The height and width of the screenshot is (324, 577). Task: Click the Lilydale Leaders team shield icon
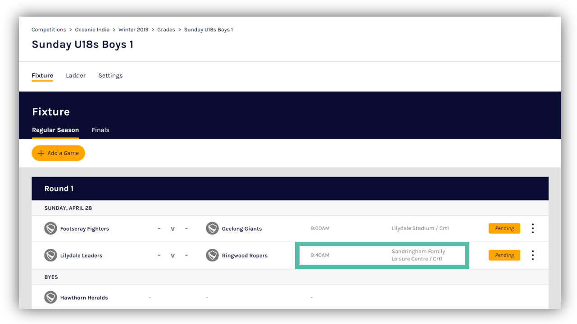coord(50,255)
